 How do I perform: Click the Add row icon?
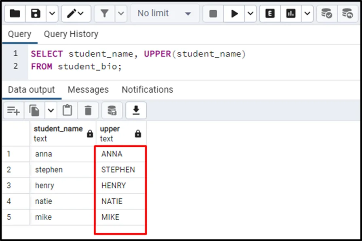click(x=13, y=110)
